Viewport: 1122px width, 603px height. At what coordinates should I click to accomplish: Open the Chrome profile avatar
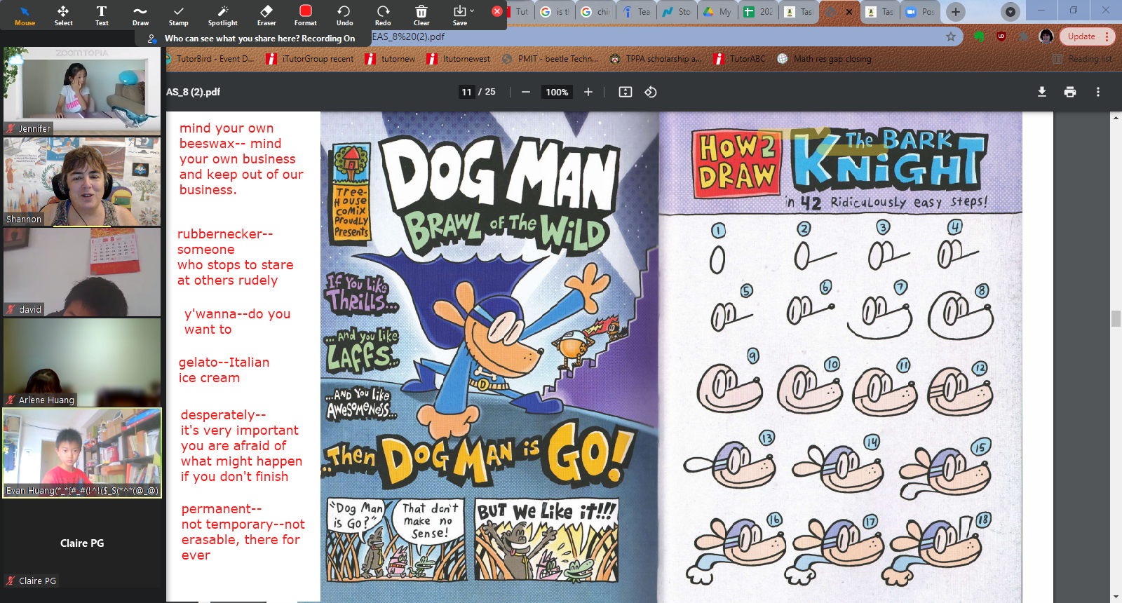pyautogui.click(x=1046, y=36)
